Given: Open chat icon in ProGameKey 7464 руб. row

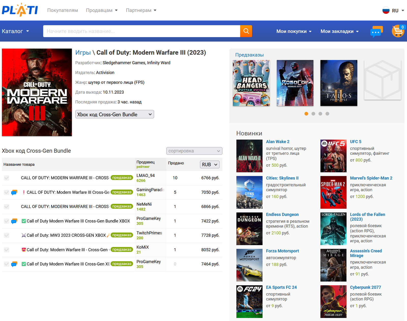Looking at the screenshot, I should pyautogui.click(x=14, y=264).
